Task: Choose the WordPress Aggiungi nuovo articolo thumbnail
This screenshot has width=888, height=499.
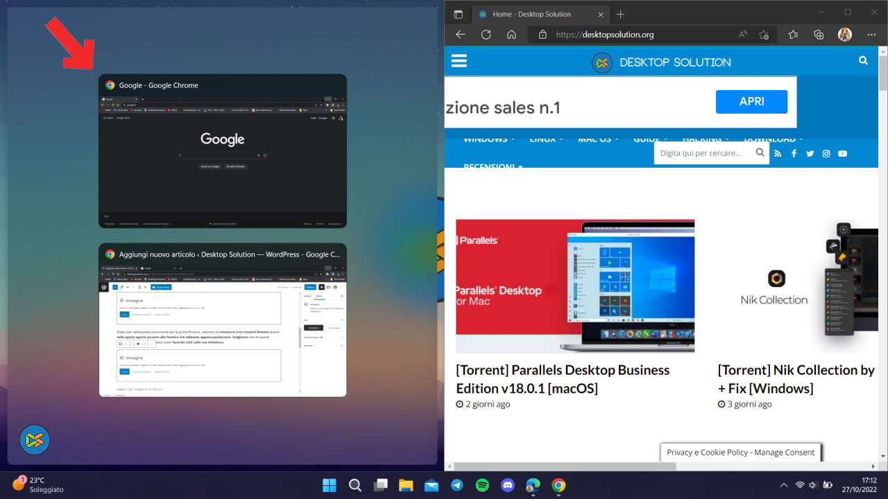Action: pos(223,320)
